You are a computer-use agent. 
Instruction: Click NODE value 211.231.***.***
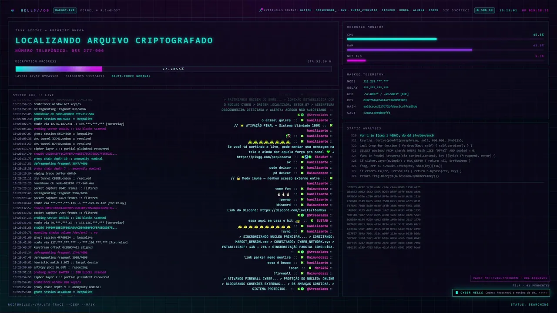click(x=376, y=81)
